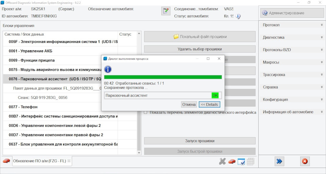Screen dimensions: 326x174
Task: Click the blue double-arrow forward button
Action: 279,161
